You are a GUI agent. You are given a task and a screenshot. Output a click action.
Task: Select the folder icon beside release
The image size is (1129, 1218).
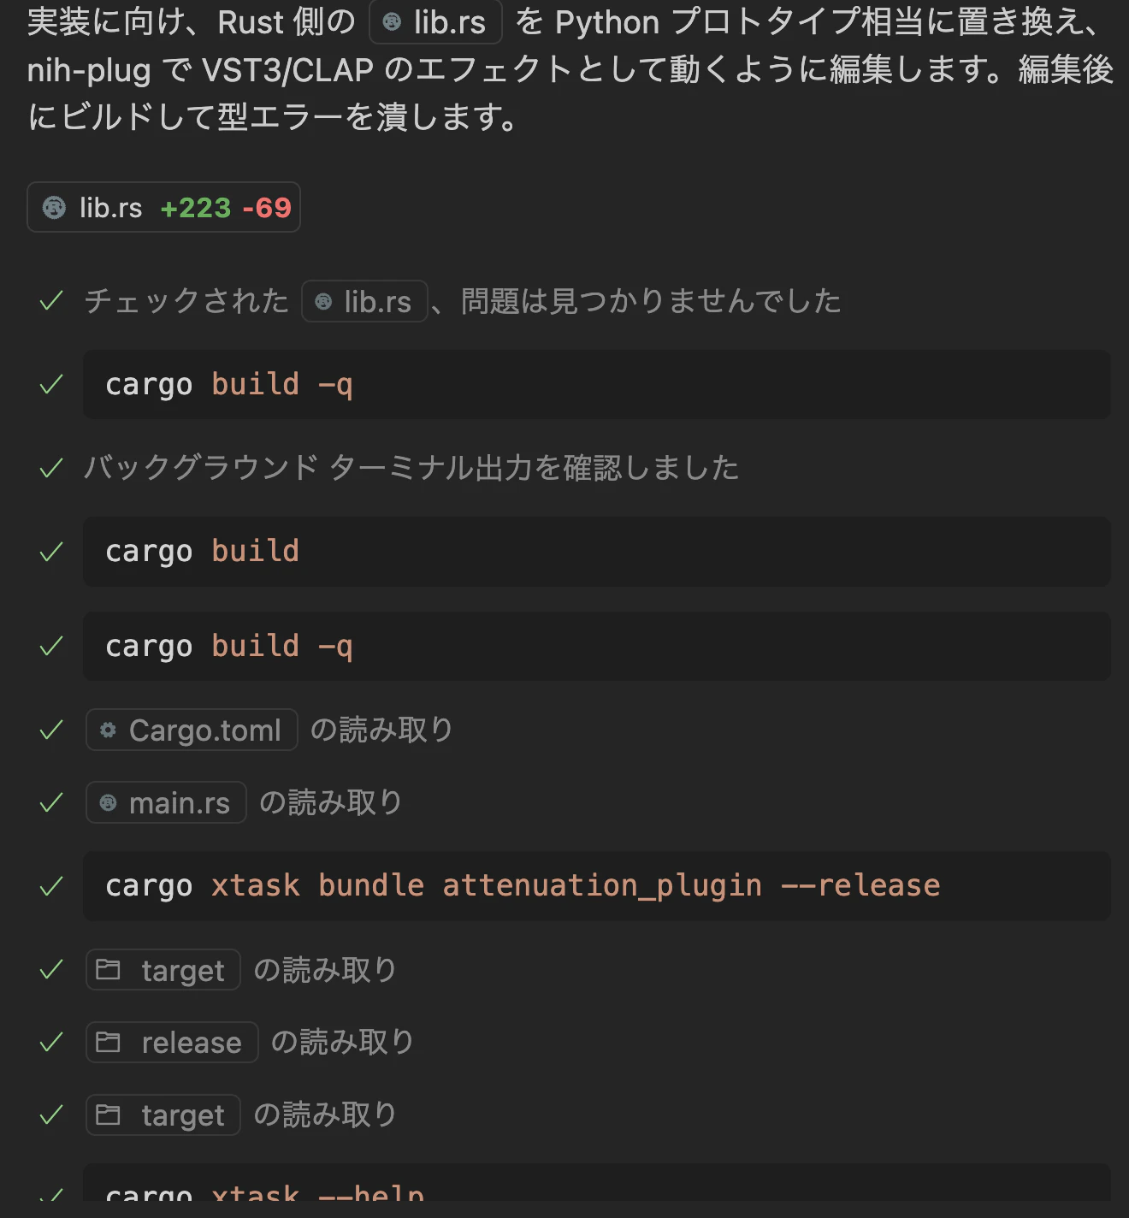coord(109,1042)
